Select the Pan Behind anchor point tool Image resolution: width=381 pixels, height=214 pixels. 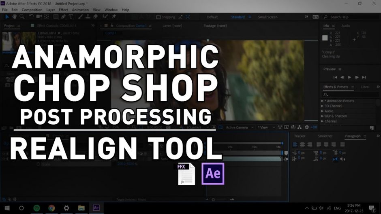click(x=47, y=17)
